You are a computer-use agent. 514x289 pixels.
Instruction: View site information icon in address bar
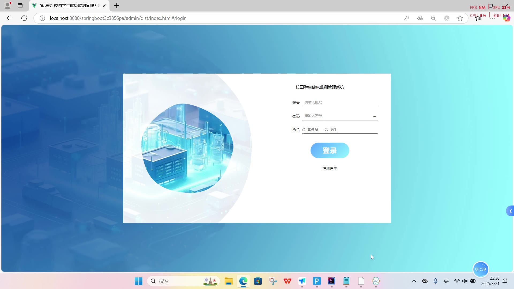(x=42, y=18)
